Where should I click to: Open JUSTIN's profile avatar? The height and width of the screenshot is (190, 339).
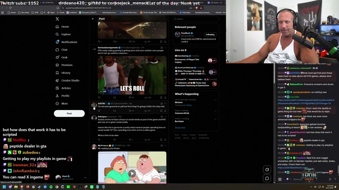pyautogui.click(x=94, y=105)
